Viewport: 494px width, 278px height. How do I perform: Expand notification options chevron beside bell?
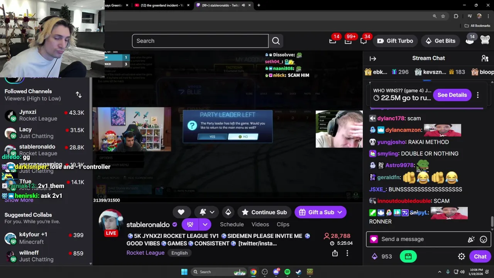click(x=212, y=212)
